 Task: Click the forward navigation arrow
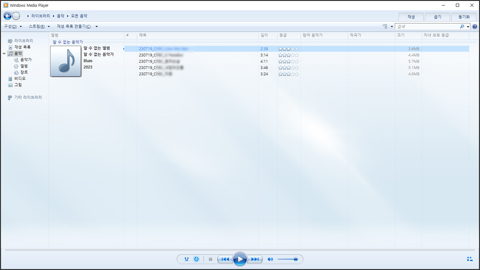point(16,16)
